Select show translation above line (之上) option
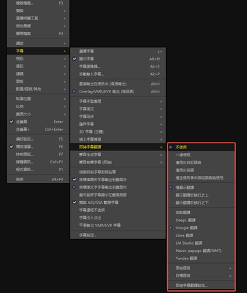 click(x=201, y=195)
